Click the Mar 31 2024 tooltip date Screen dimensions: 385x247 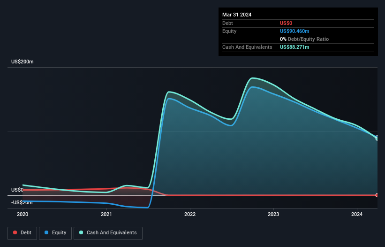(237, 15)
